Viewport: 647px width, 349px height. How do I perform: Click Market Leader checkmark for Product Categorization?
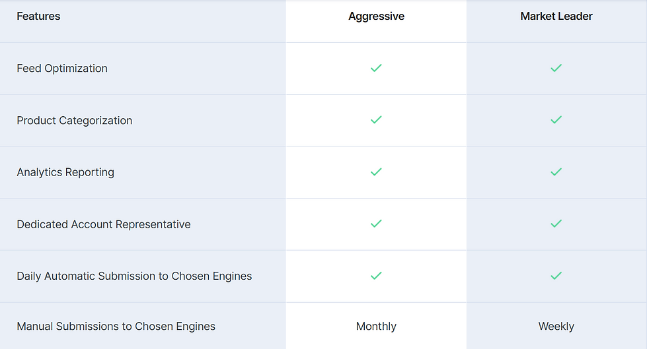coord(556,120)
